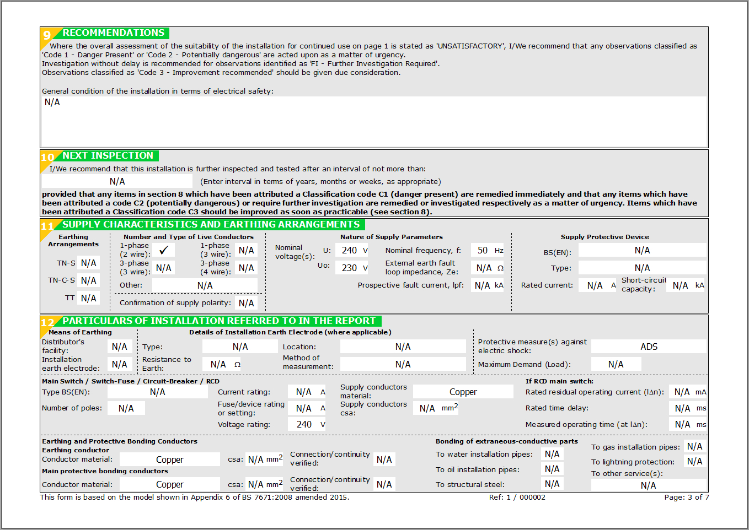Image resolution: width=749 pixels, height=530 pixels.
Task: Click the general condition text area
Action: coord(374,121)
